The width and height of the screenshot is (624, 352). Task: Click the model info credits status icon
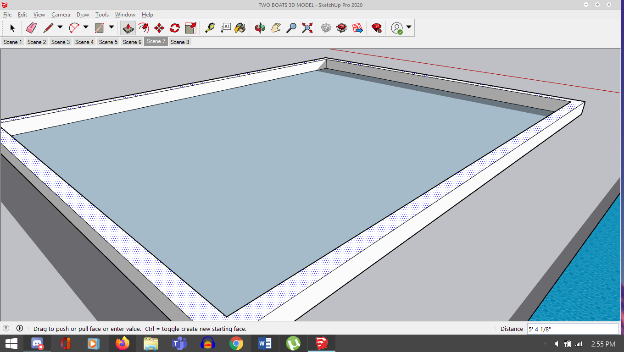click(20, 328)
